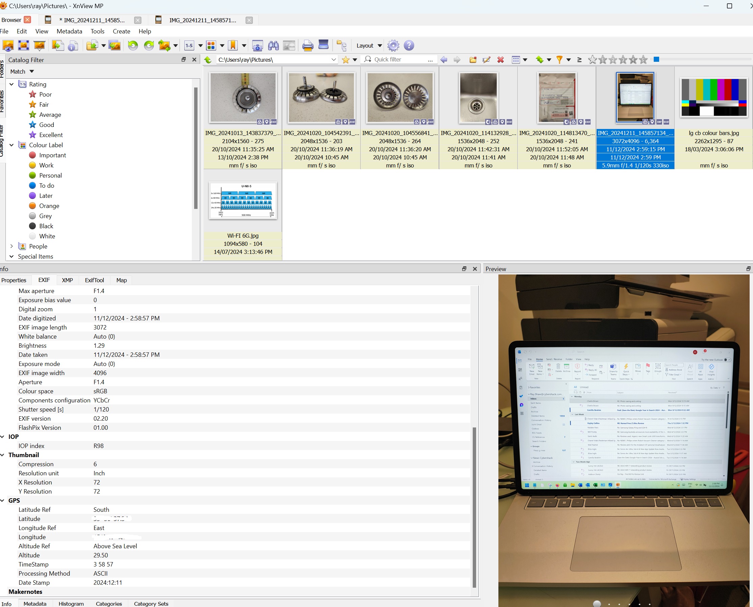The height and width of the screenshot is (607, 753).
Task: Click the binoculars Find files icon
Action: [x=273, y=46]
